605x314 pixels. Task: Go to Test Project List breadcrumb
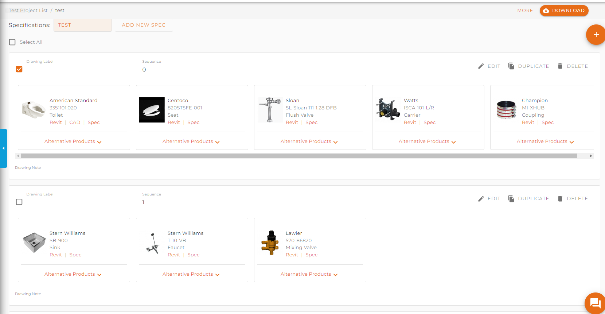point(28,11)
